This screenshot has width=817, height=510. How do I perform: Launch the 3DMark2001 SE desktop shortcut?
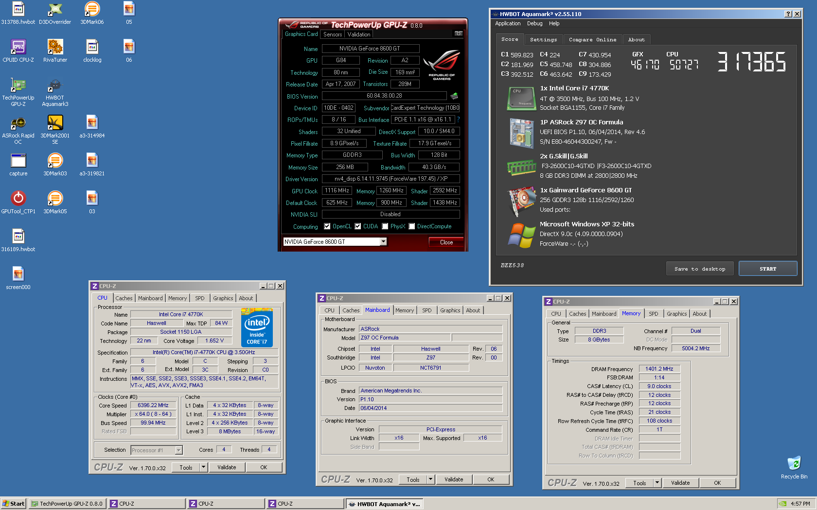[x=55, y=130]
